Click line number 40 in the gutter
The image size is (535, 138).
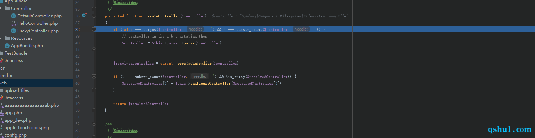[x=77, y=43]
